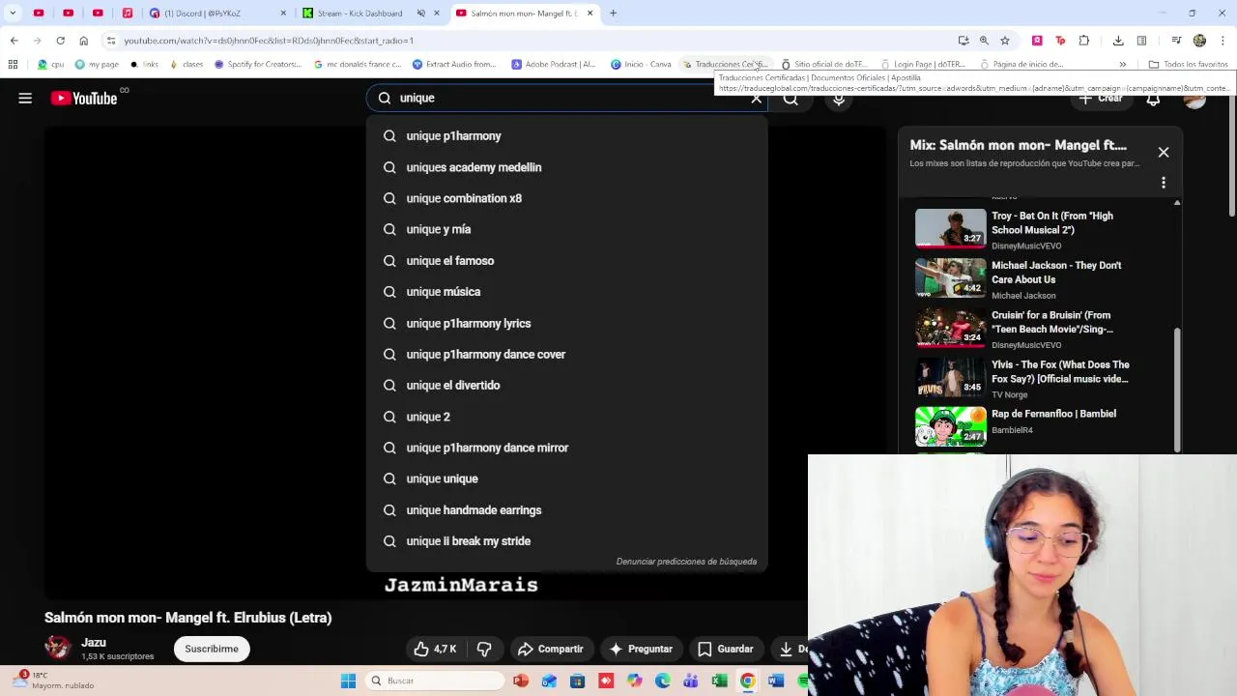Open the Extract Audio from bookmark
Image resolution: width=1237 pixels, height=696 pixels.
tap(453, 65)
